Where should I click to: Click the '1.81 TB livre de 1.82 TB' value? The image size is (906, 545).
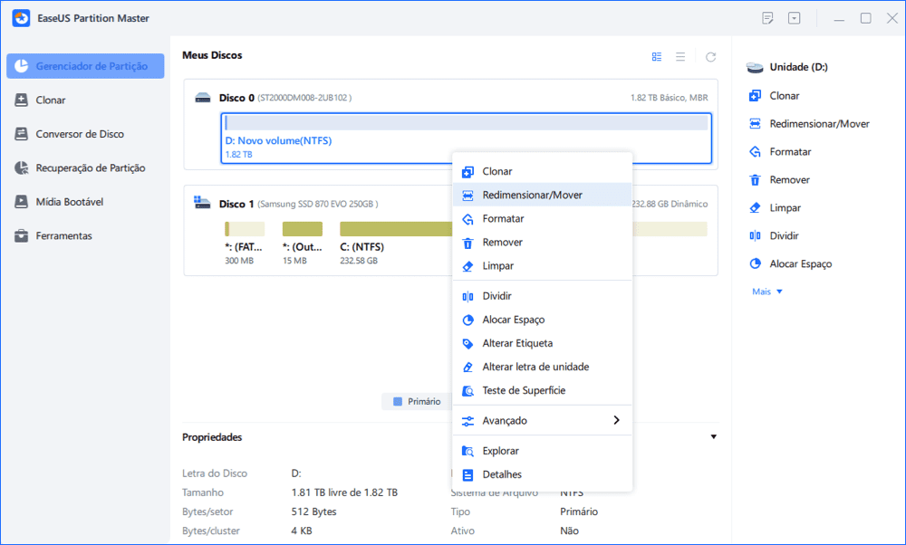pos(344,492)
